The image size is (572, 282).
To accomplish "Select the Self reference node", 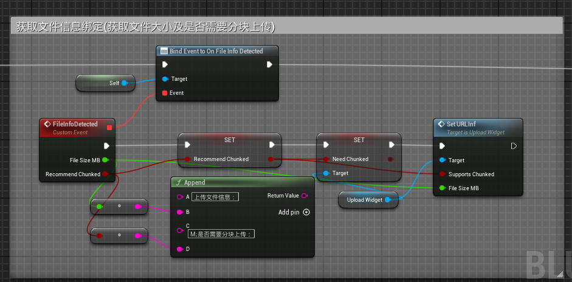I will point(105,83).
